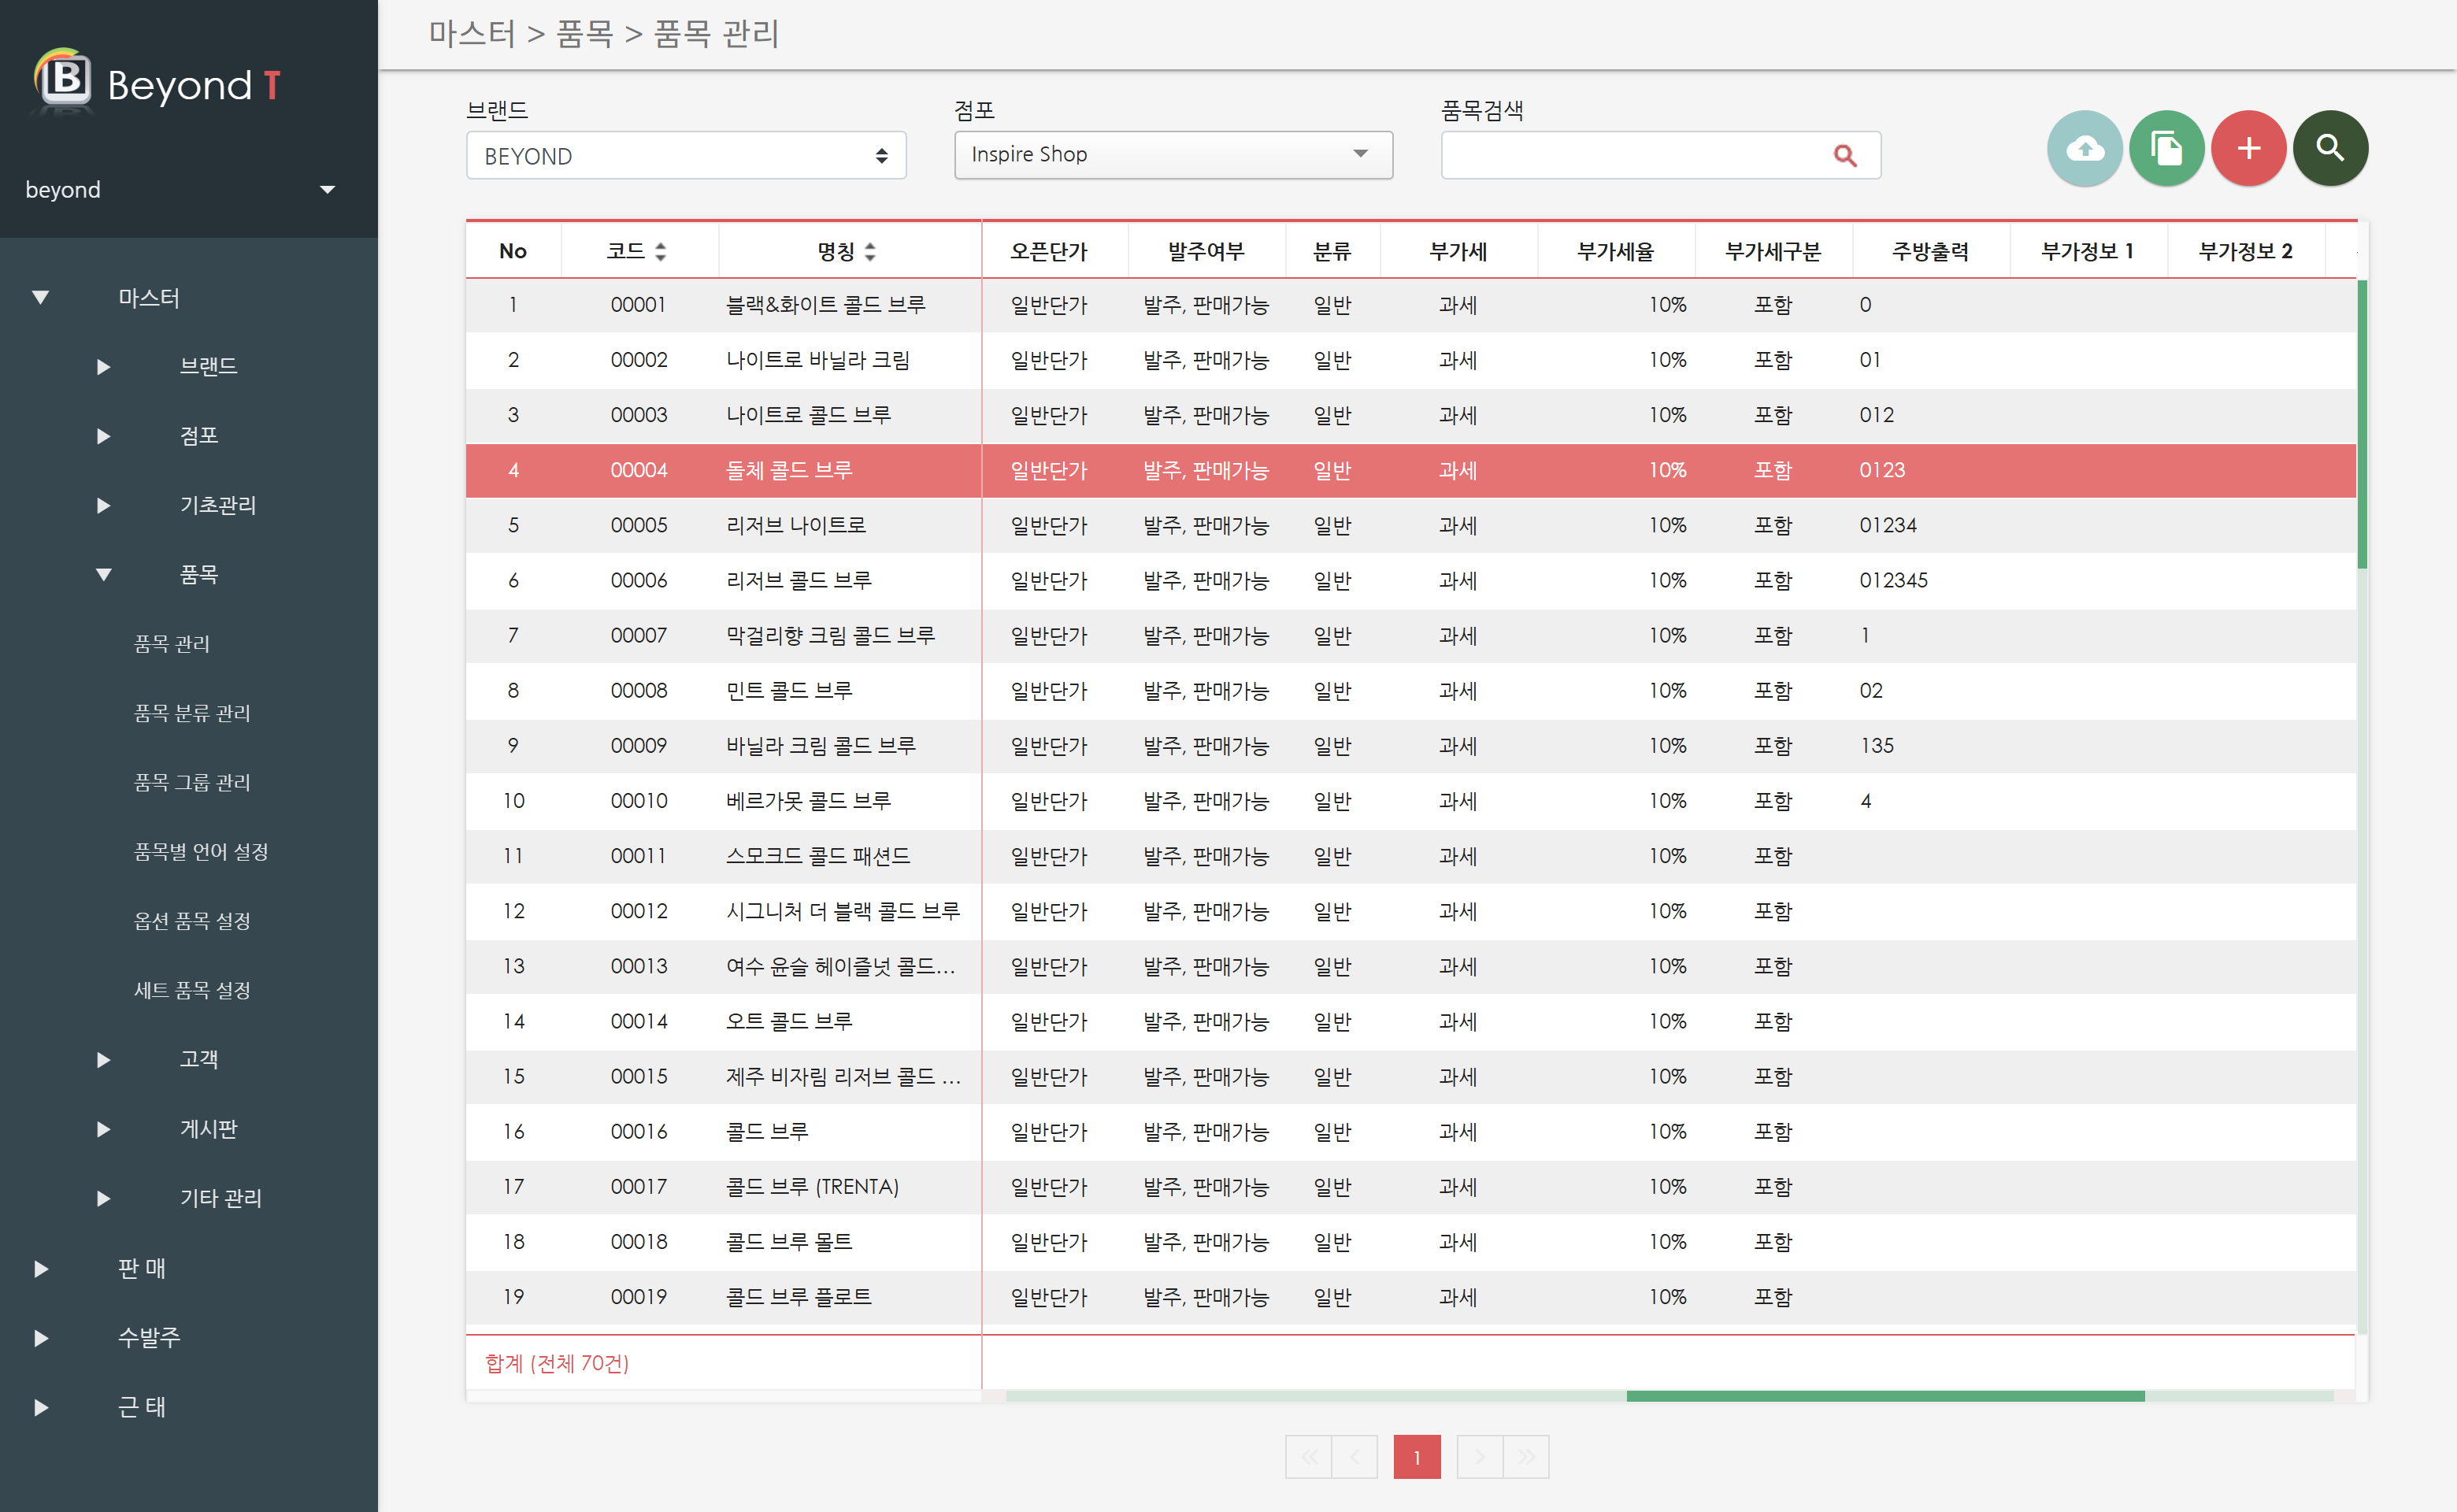Image resolution: width=2457 pixels, height=1512 pixels.
Task: Open 옵션 품목 설정 menu item
Action: coord(192,921)
